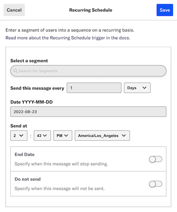This screenshot has height=212, width=177.
Task: Open the America/Los_Angeles timezone dropdown
Action: pyautogui.click(x=102, y=136)
